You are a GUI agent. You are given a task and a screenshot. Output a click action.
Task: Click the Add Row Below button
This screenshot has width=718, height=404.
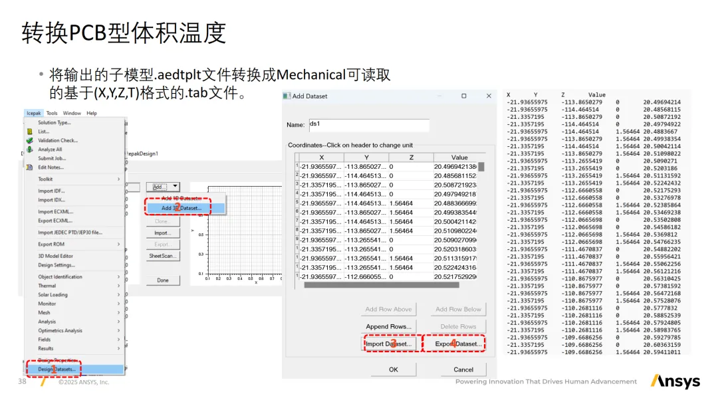pyautogui.click(x=458, y=309)
